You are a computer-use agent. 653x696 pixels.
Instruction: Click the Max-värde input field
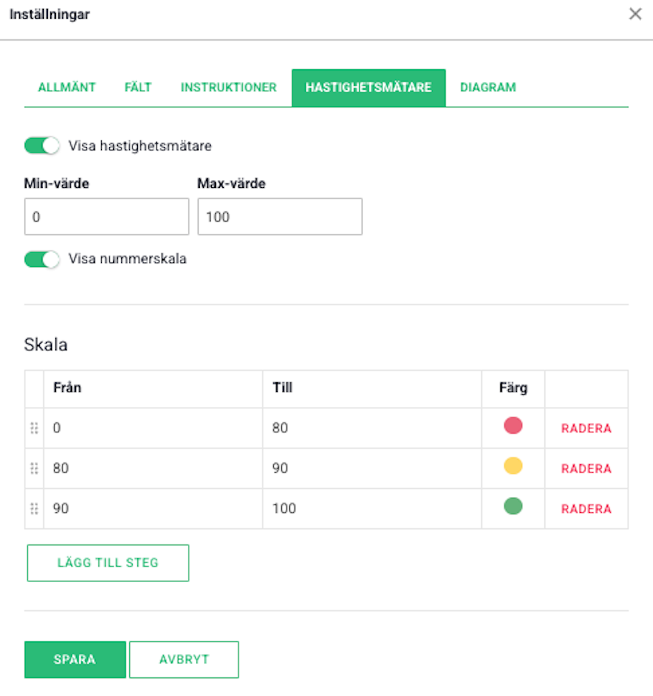(x=280, y=216)
